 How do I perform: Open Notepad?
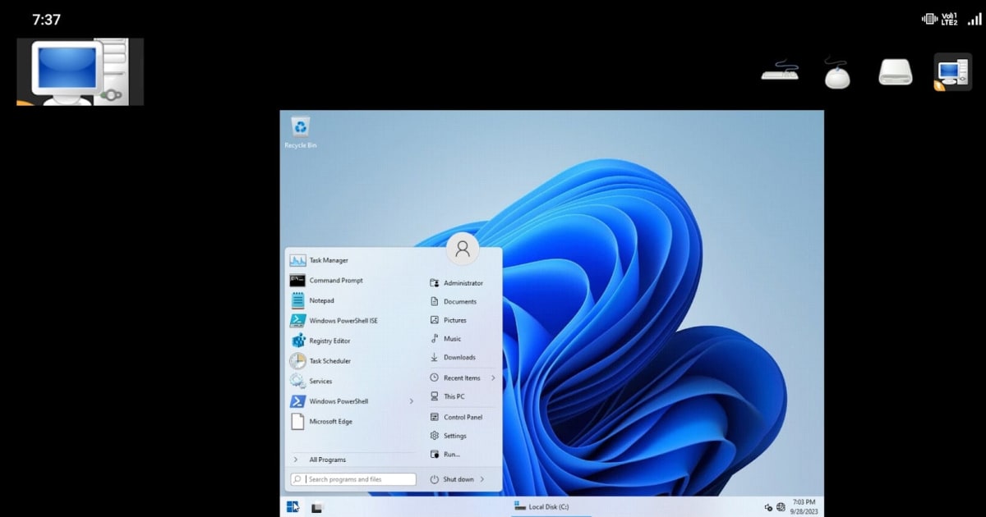tap(320, 300)
